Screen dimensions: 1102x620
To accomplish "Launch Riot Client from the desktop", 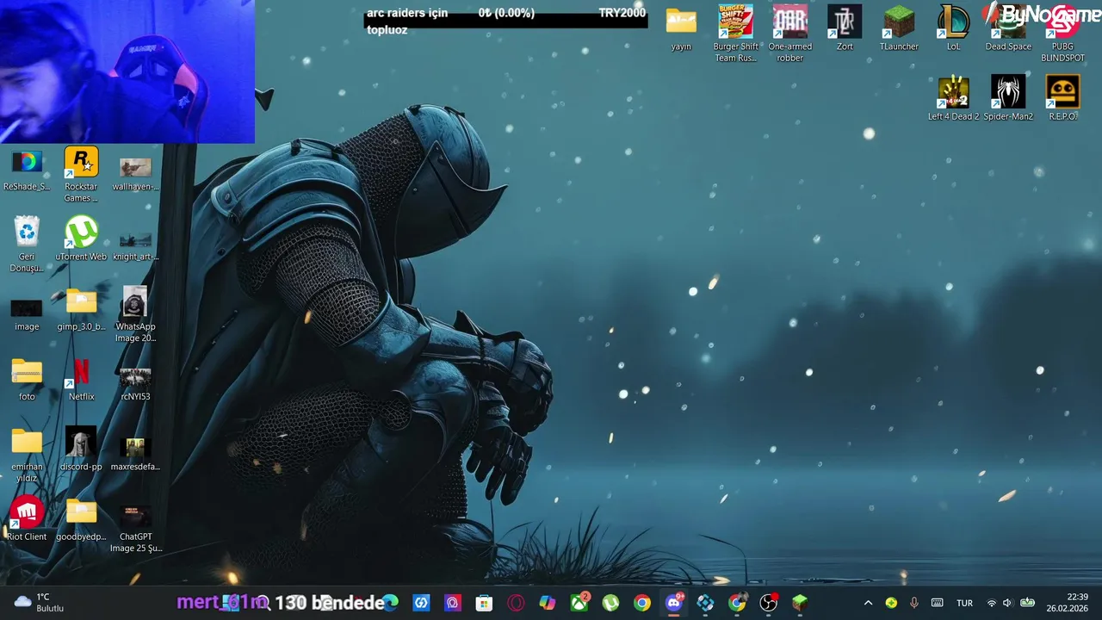I will pyautogui.click(x=27, y=519).
